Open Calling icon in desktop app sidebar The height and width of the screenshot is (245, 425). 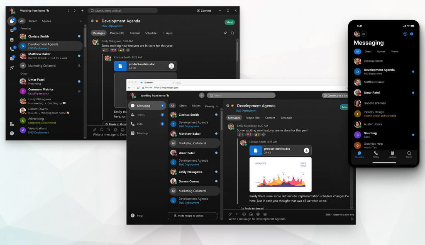(12, 49)
